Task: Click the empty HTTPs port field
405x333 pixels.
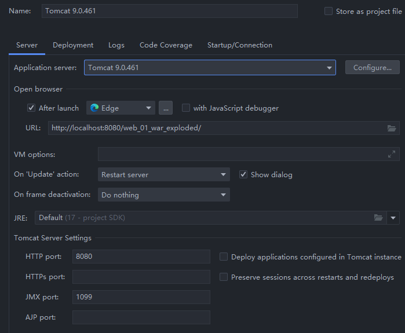Action: [x=141, y=277]
